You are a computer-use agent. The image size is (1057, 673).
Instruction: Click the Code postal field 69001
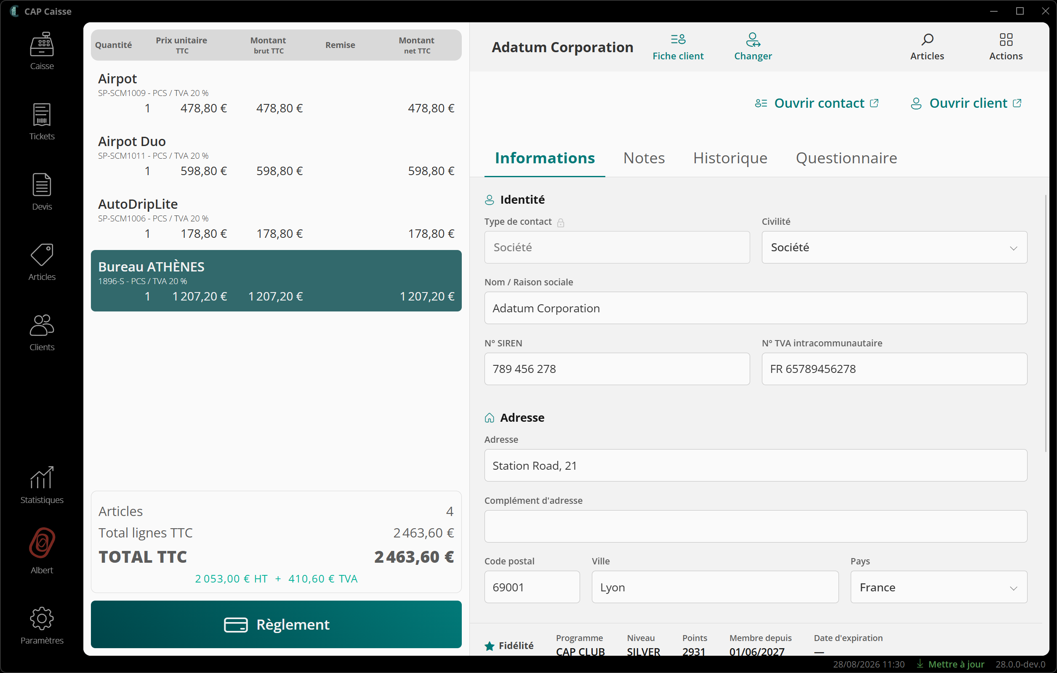tap(532, 587)
